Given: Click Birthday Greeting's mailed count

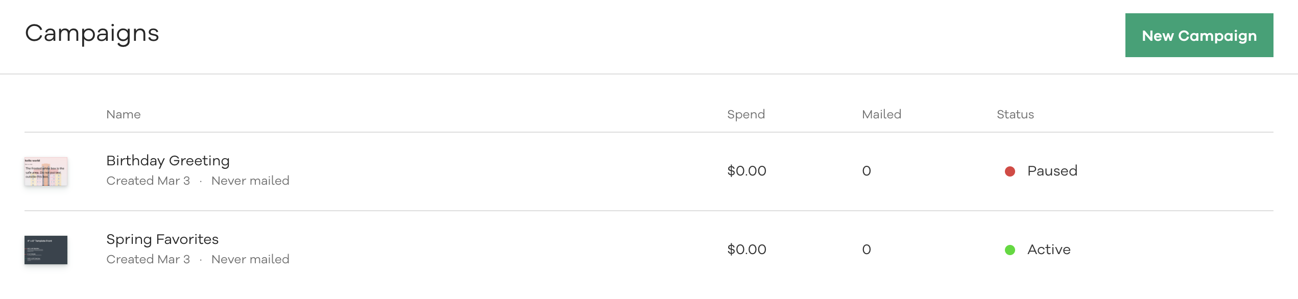Looking at the screenshot, I should click(867, 171).
